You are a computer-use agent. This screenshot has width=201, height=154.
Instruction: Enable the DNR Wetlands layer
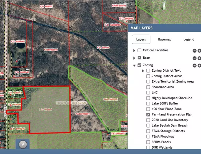pyautogui.click(x=148, y=147)
